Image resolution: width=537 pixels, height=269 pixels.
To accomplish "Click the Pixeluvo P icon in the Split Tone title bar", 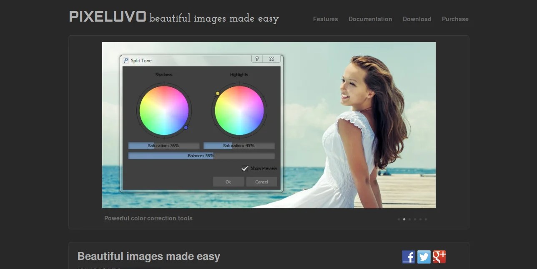I will click(x=126, y=60).
